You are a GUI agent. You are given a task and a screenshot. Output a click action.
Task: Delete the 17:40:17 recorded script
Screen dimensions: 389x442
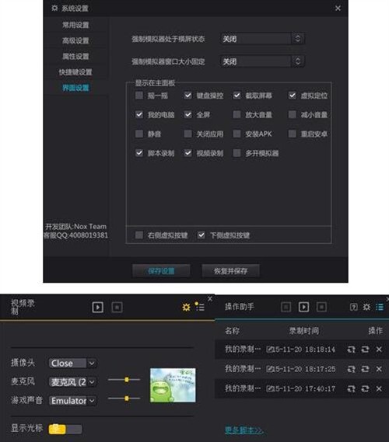coord(379,388)
